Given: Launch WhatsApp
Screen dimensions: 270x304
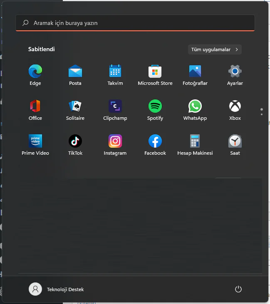Looking at the screenshot, I should tap(195, 110).
